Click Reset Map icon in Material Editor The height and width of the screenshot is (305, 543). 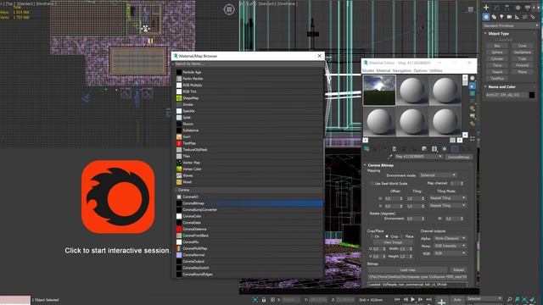click(x=394, y=149)
